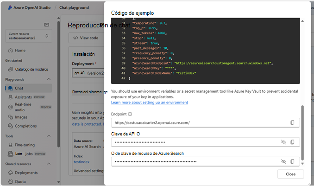
Task: Collapse the Tools section chevron
Action: (49, 136)
